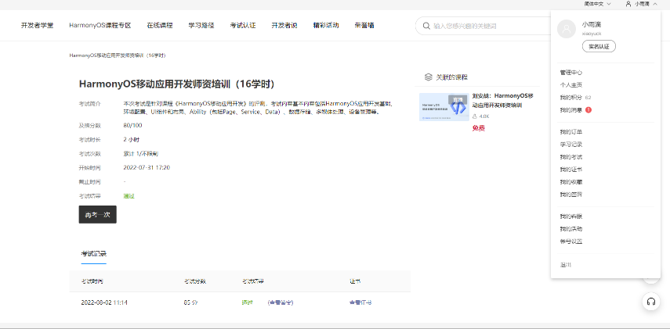Click the breadcrumb HarmonyOS移动应用开发师资培训（16学时）

coord(118,55)
